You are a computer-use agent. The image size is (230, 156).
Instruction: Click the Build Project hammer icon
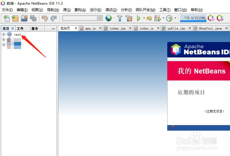click(x=120, y=18)
